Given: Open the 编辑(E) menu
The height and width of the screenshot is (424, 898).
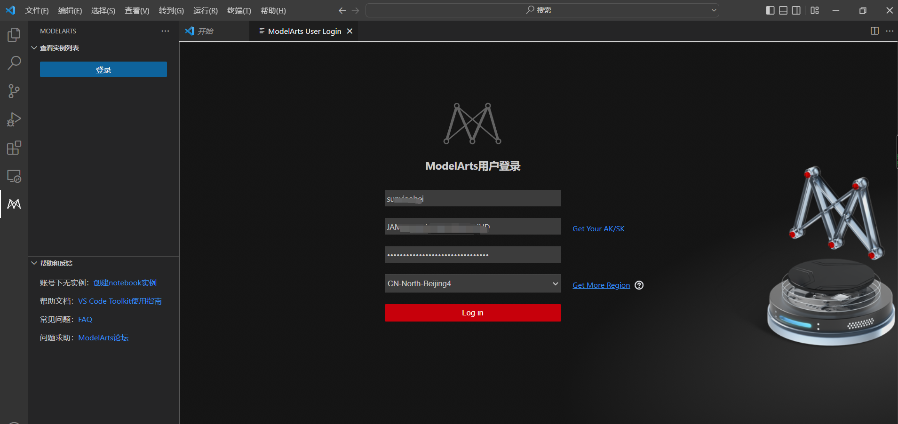Looking at the screenshot, I should click(70, 10).
